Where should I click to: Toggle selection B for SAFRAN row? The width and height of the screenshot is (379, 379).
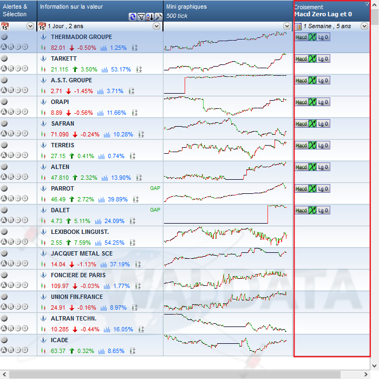coord(11,133)
